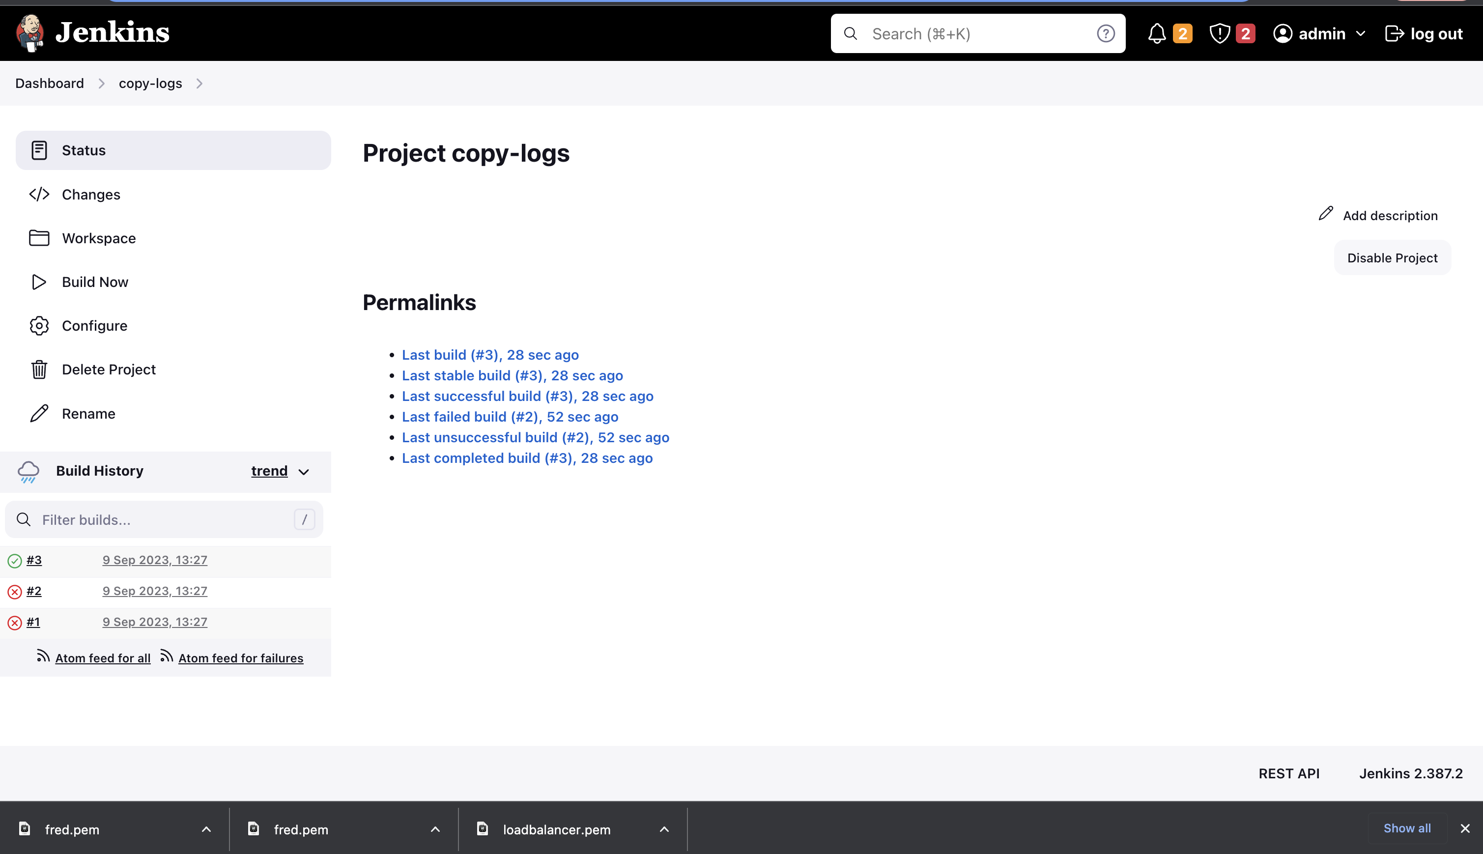Click the Disable Project button
The height and width of the screenshot is (854, 1483).
[x=1392, y=257]
